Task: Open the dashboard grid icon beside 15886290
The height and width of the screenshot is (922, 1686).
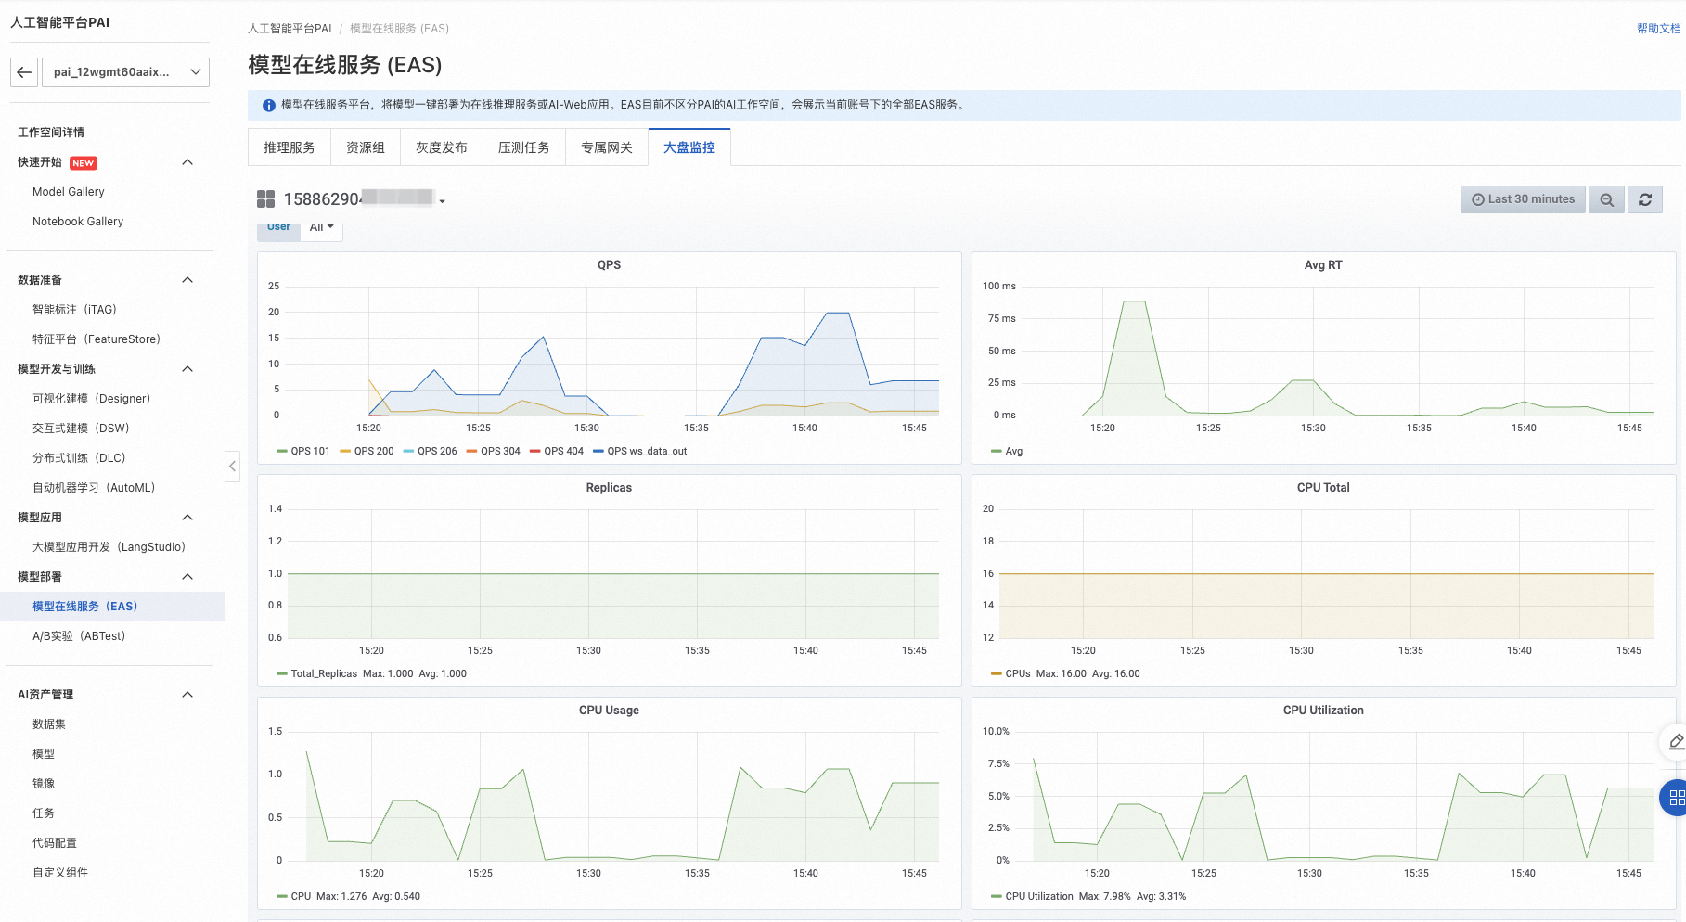Action: point(265,199)
